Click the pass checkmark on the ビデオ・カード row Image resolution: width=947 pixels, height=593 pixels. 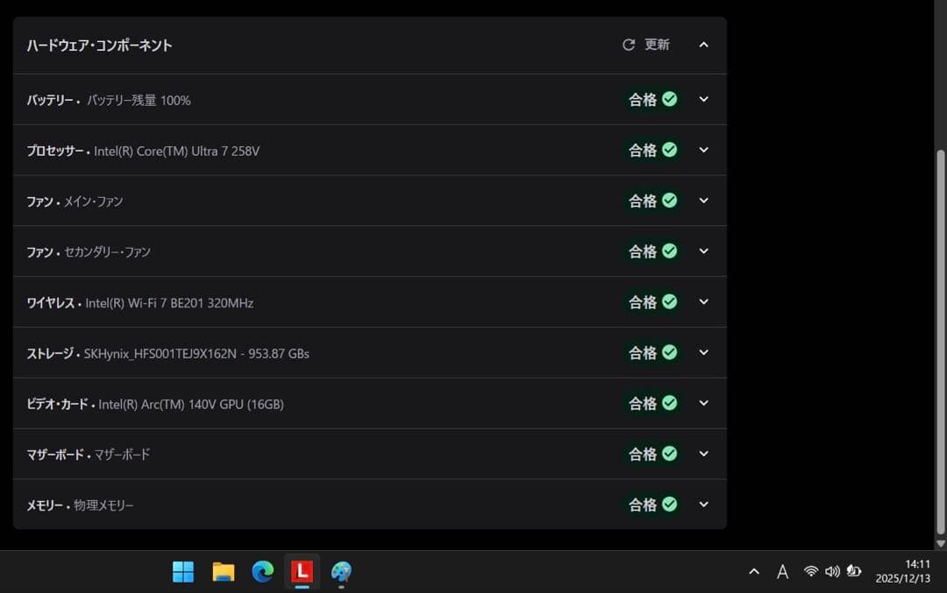point(669,403)
